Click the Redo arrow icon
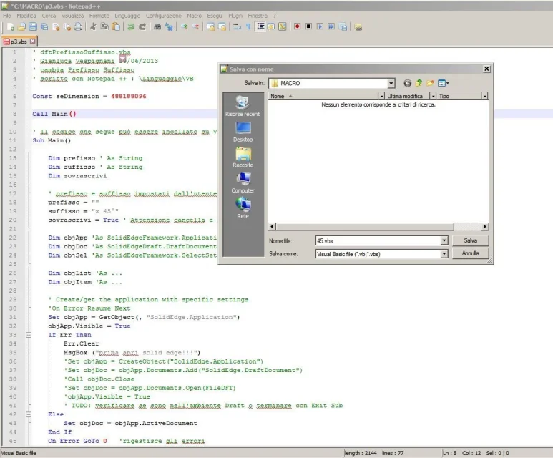This screenshot has height=458, width=553. pos(142,26)
